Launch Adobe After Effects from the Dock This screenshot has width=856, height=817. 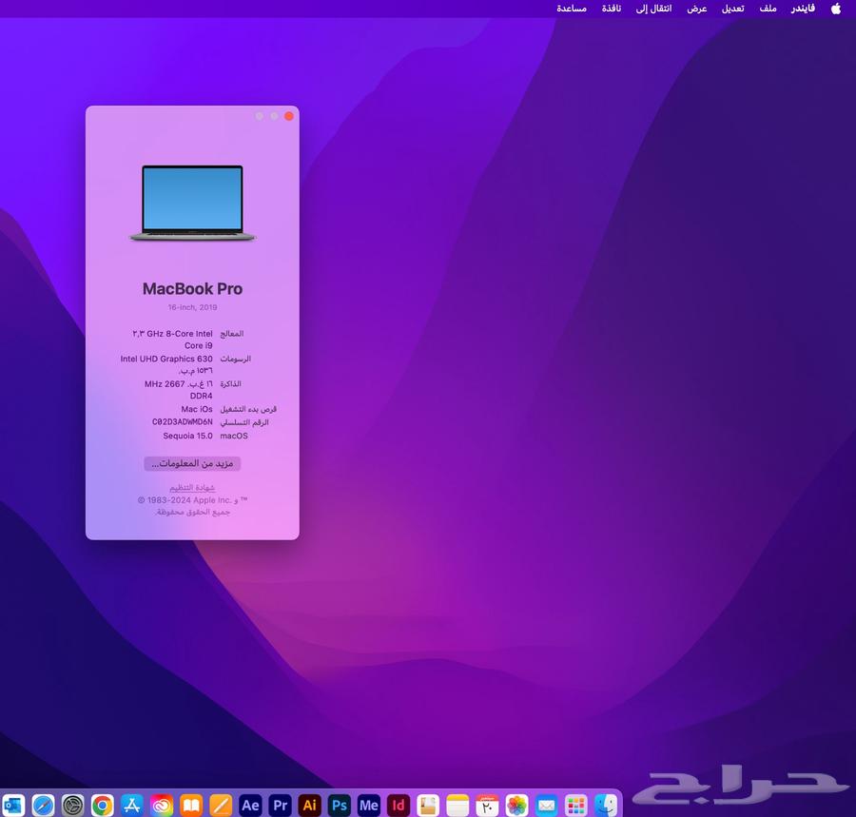click(250, 805)
